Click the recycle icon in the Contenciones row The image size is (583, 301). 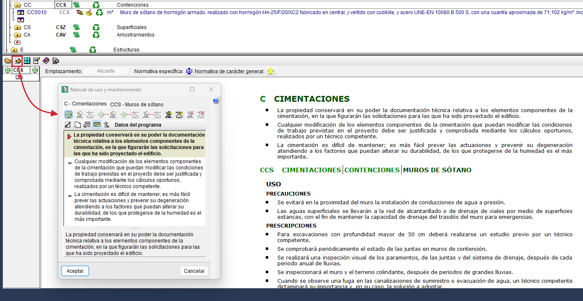click(x=96, y=5)
